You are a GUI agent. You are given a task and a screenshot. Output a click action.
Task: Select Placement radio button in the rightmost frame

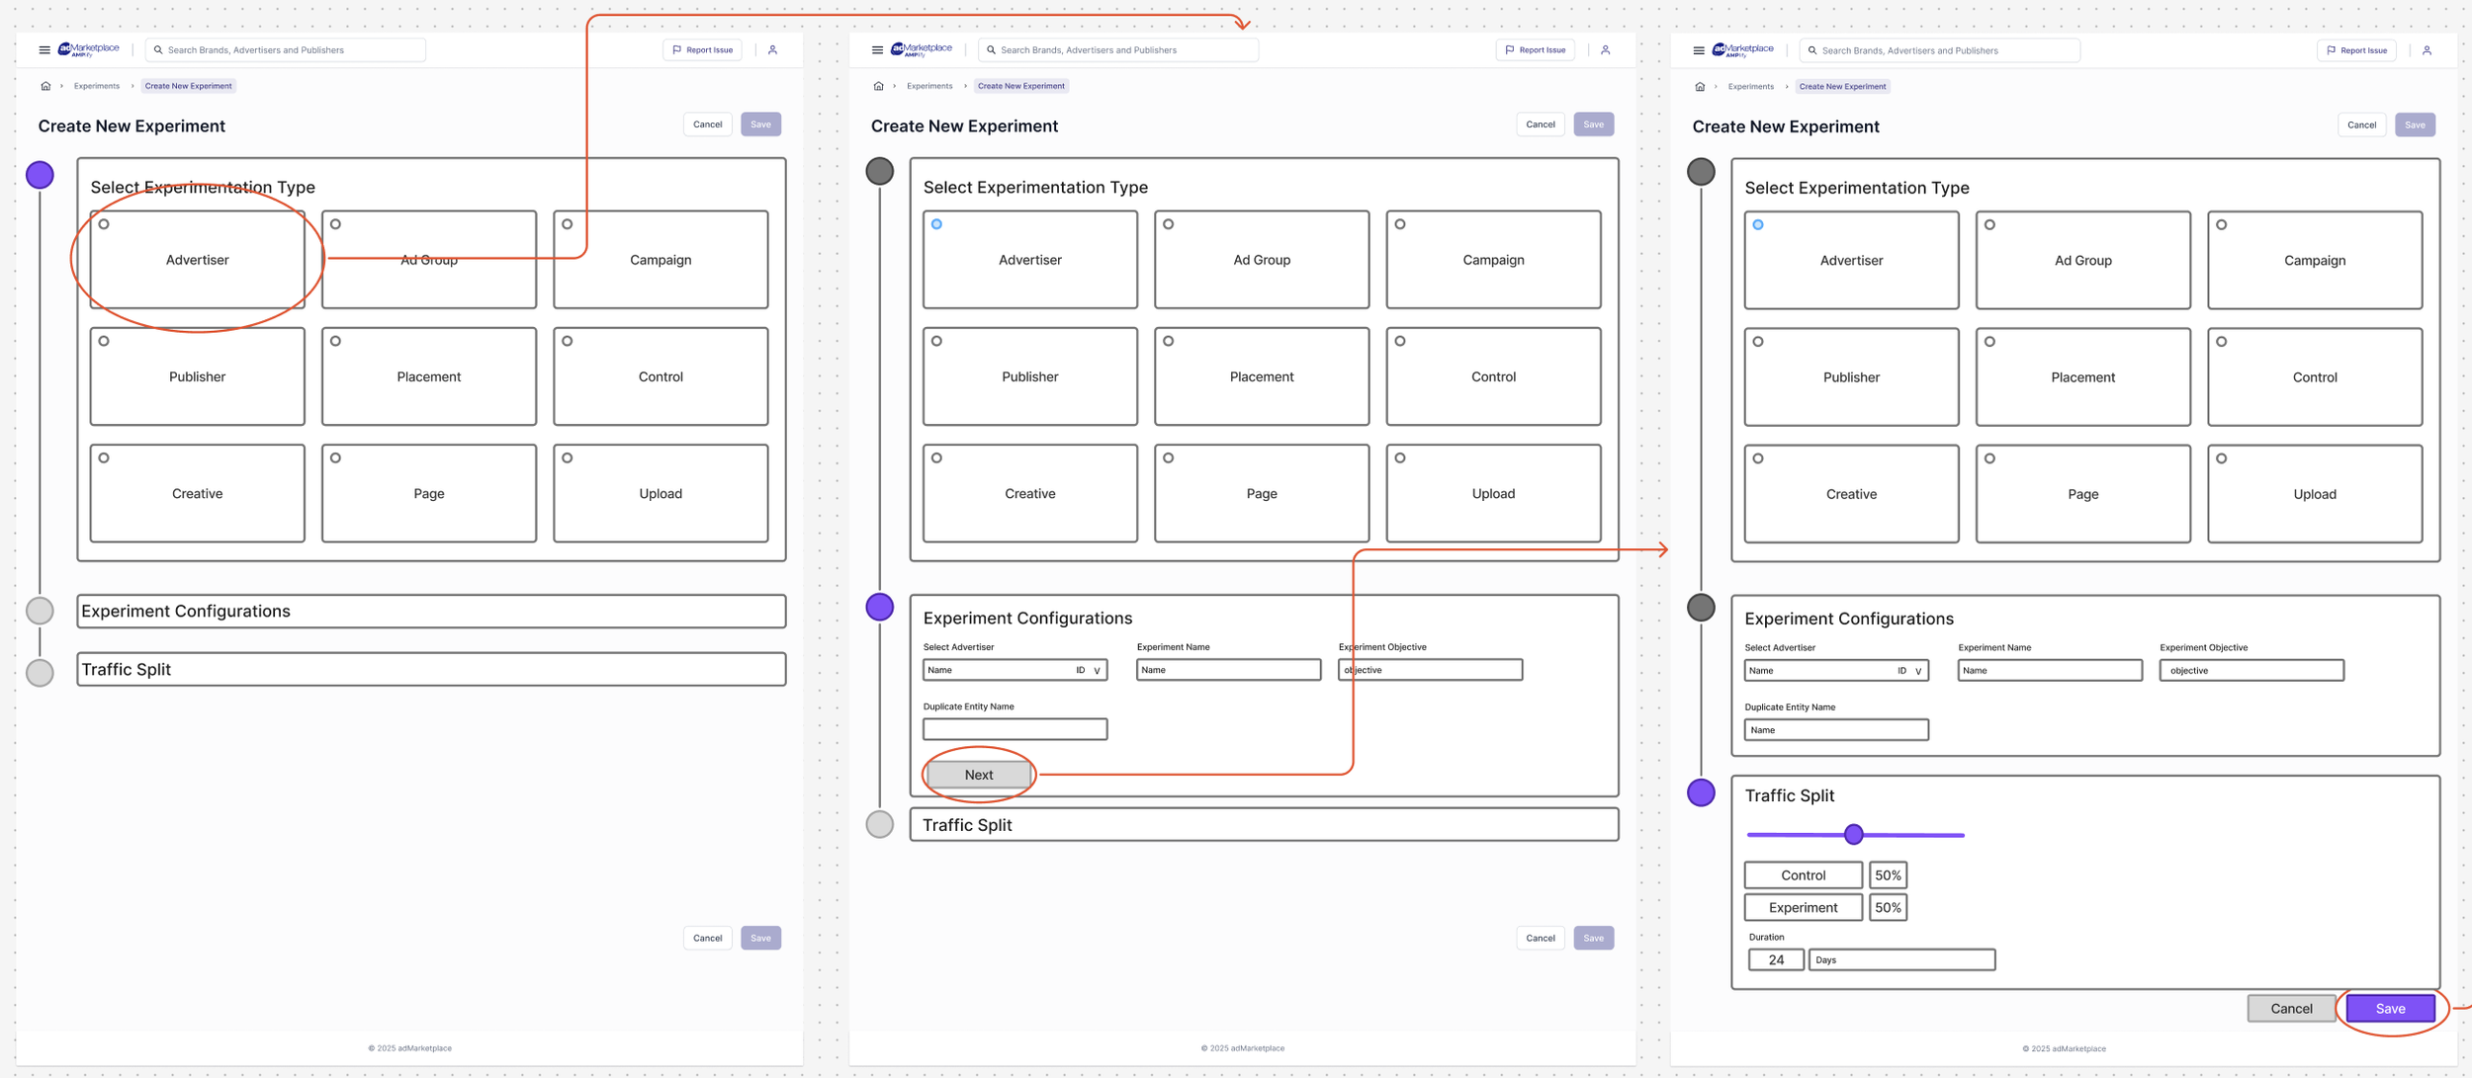(x=1989, y=342)
